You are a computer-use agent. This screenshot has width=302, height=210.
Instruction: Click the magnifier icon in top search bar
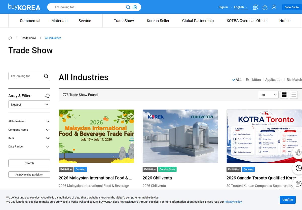point(128,7)
